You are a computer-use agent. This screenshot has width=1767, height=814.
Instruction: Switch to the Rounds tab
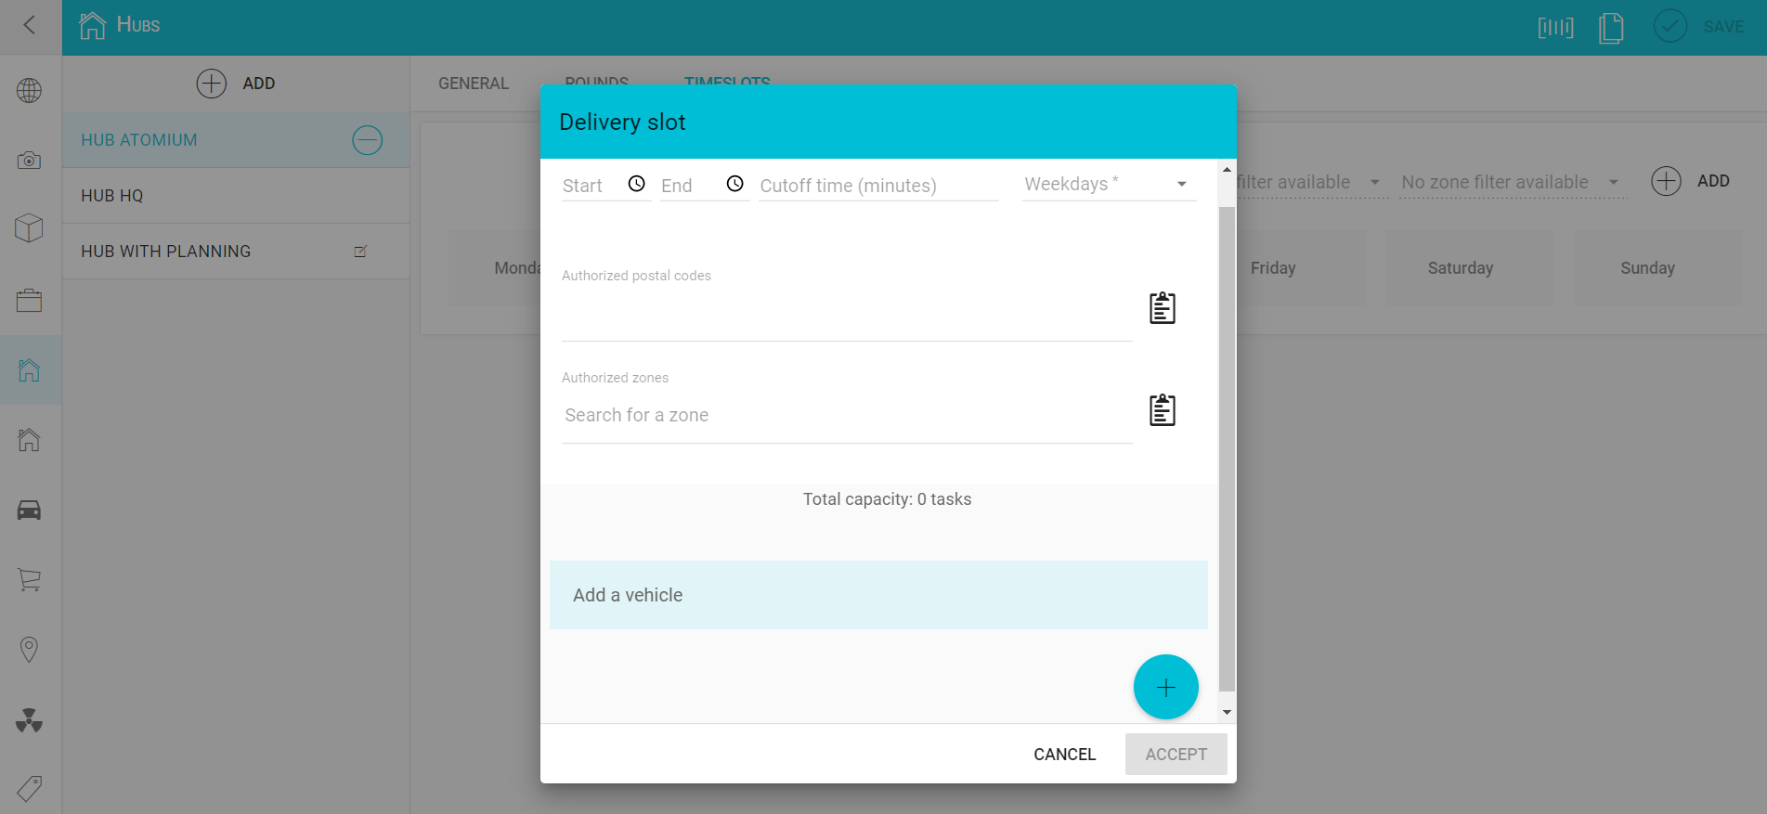[597, 82]
